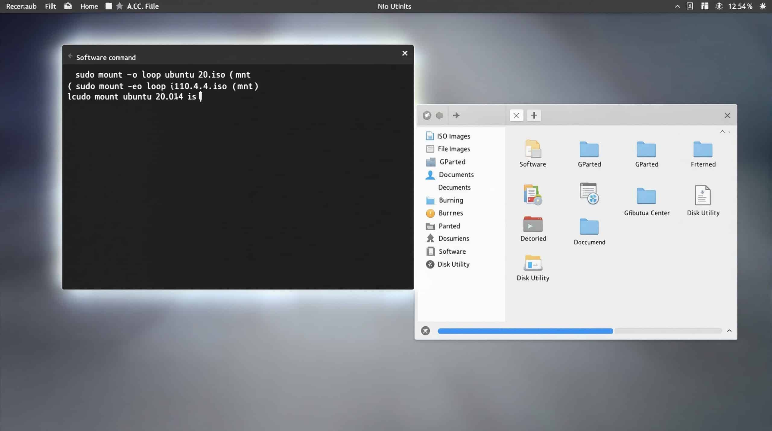Collapse the file pane with bottom-right chevron
Image resolution: width=772 pixels, height=431 pixels.
tap(729, 331)
